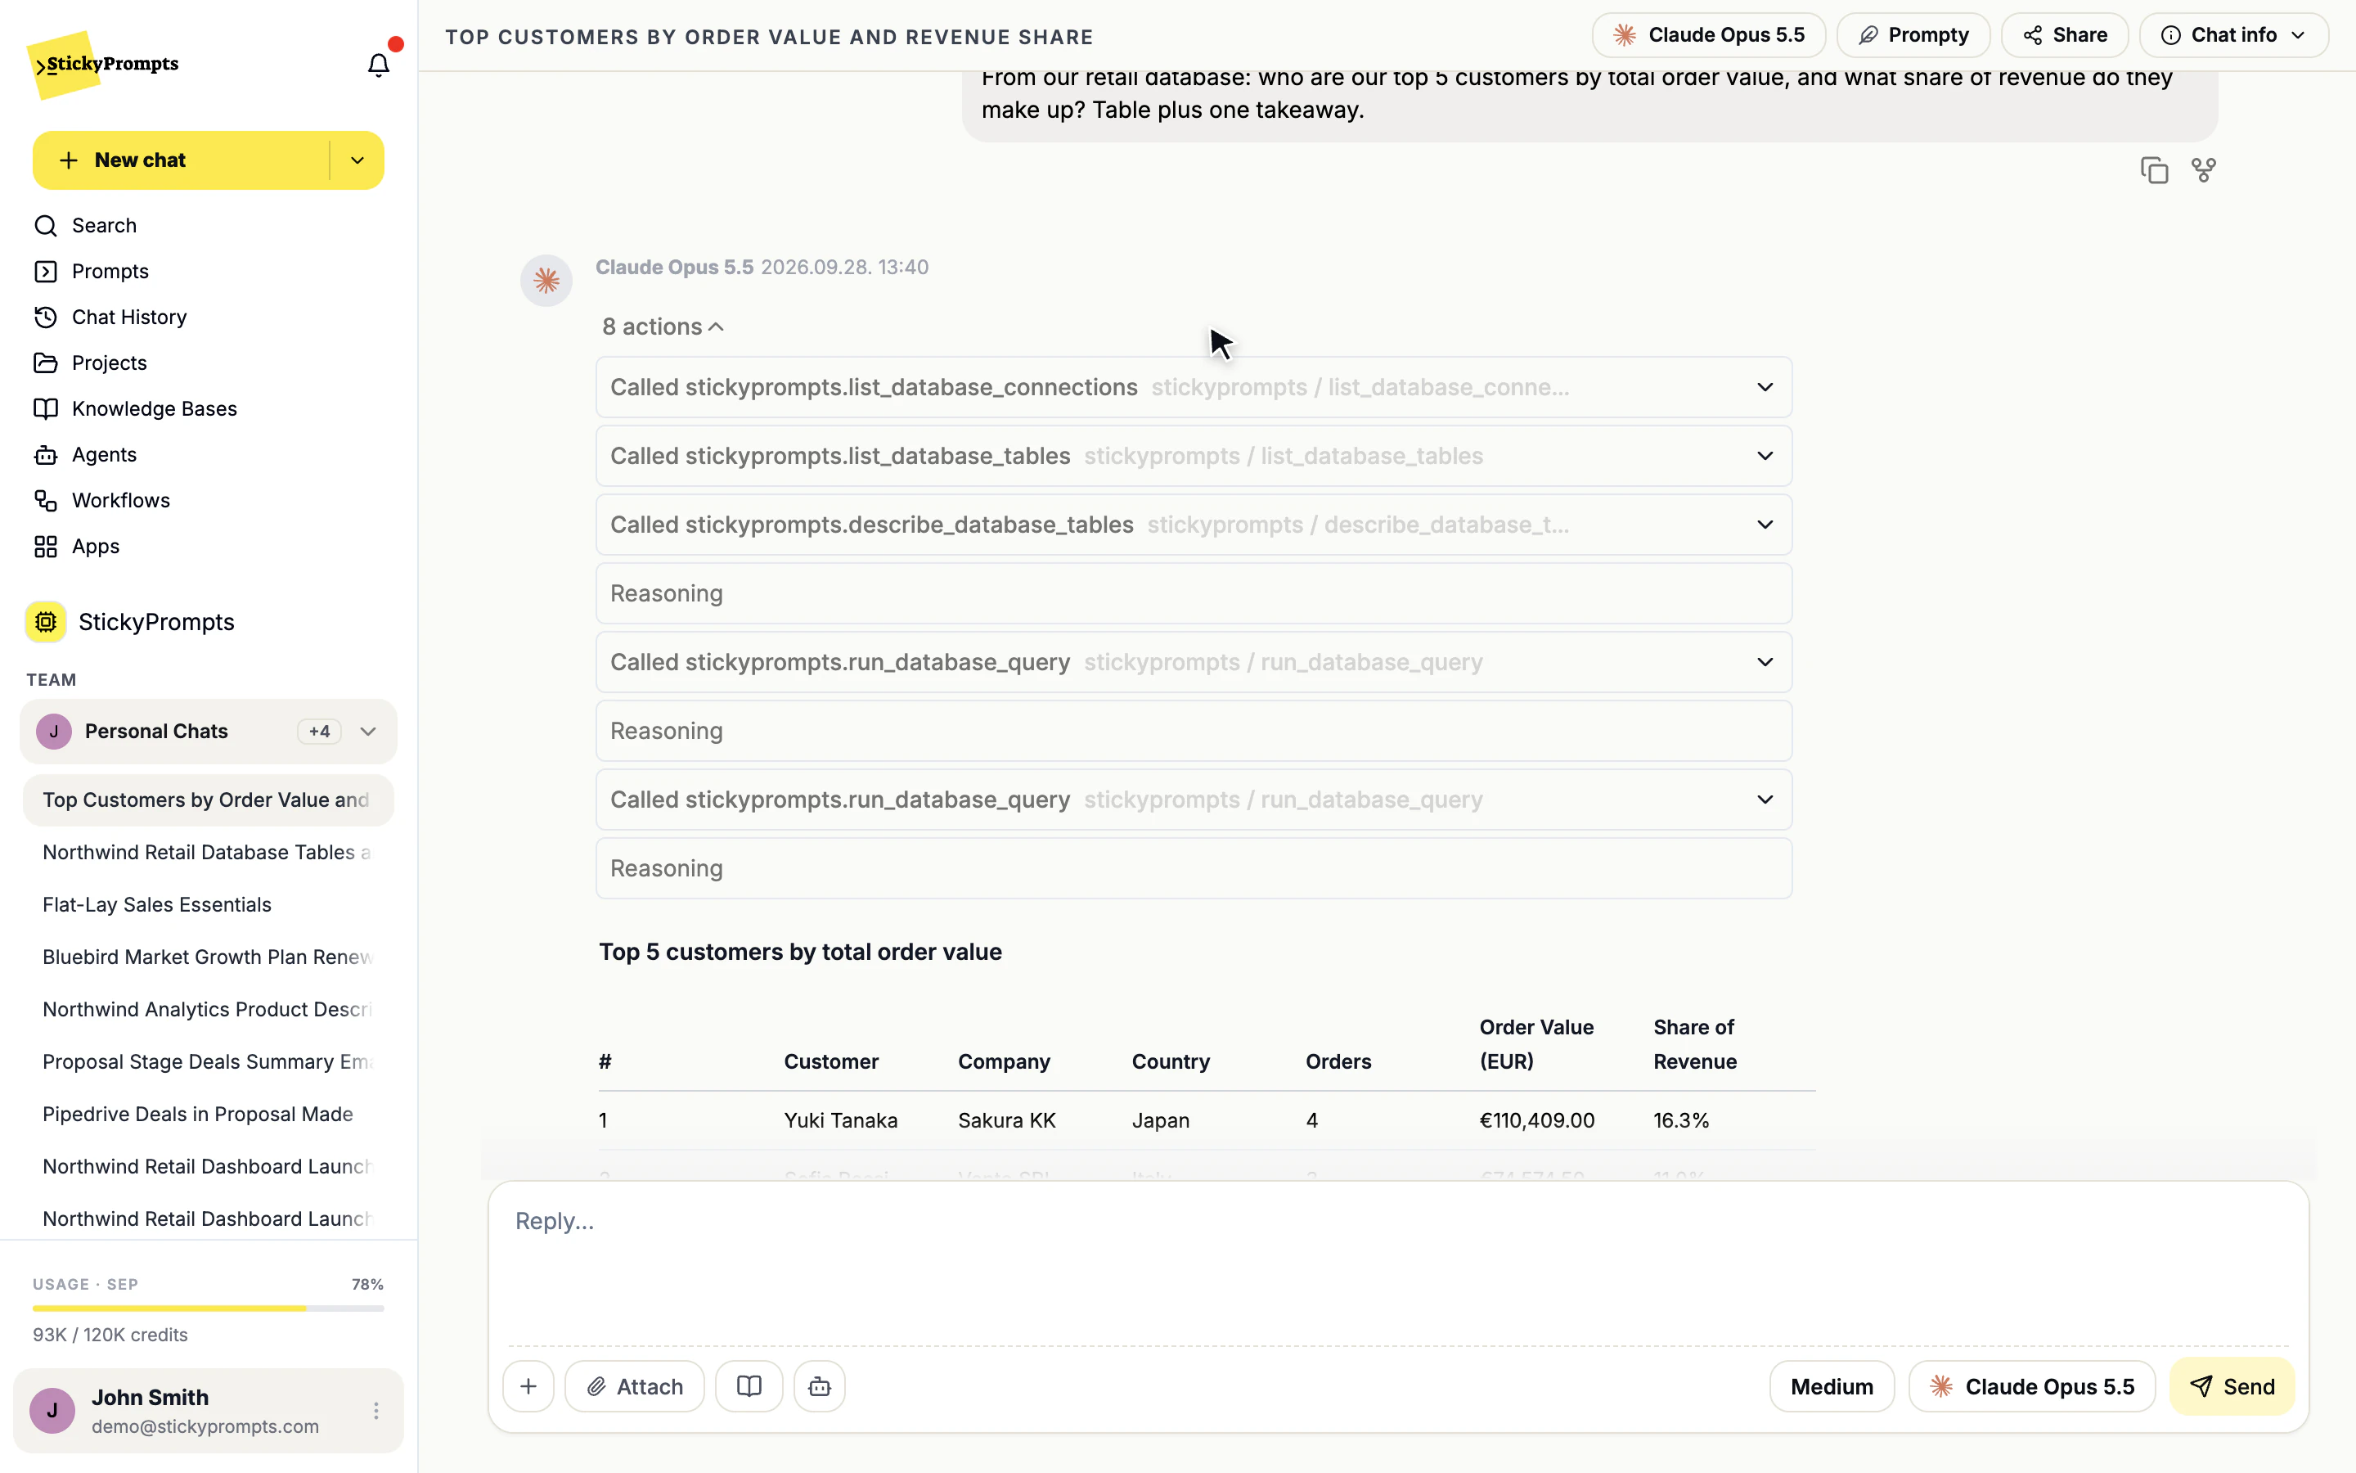Open the plus add button in reply bar
The height and width of the screenshot is (1473, 2356).
click(x=528, y=1385)
